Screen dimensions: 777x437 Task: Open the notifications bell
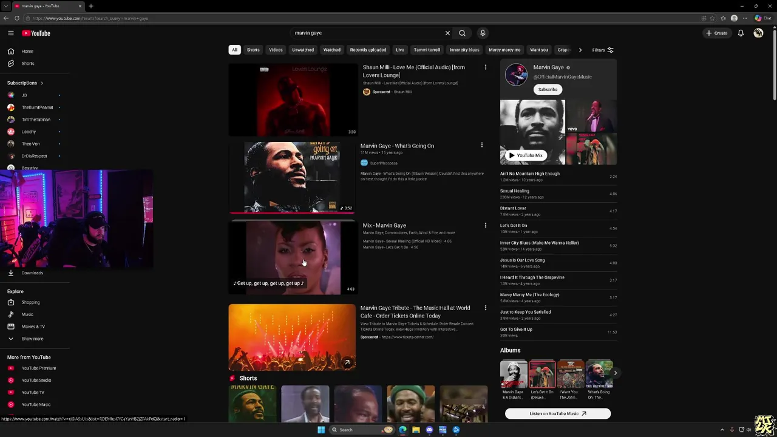741,33
